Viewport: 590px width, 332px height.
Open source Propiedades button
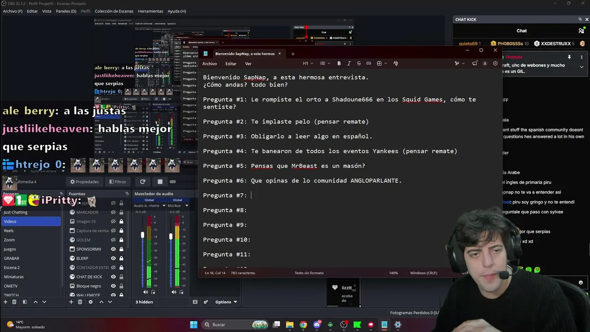pyautogui.click(x=84, y=182)
